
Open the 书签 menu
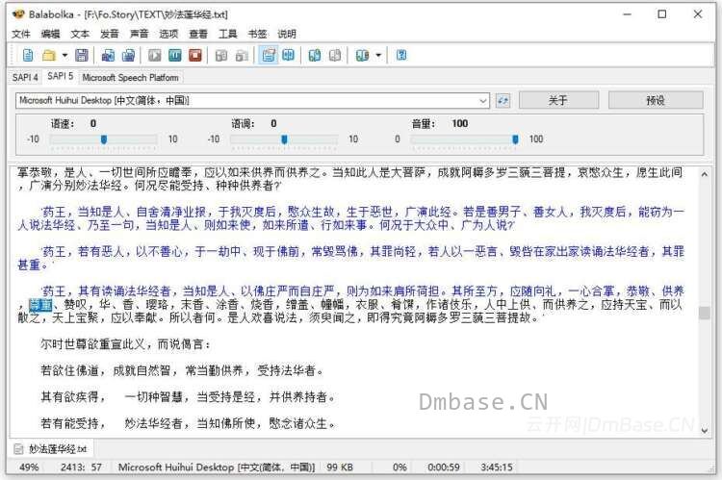257,34
